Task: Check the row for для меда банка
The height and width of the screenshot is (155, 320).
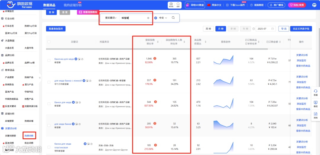Action: [49, 126]
